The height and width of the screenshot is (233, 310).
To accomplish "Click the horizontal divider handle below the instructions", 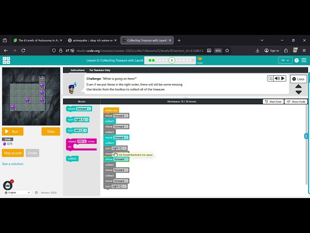I will [x=186, y=97].
